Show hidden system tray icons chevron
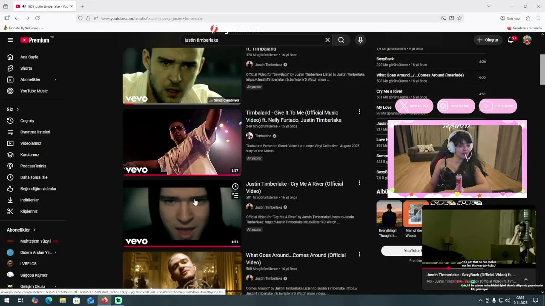Image resolution: width=545 pixels, height=306 pixels. tap(481, 300)
